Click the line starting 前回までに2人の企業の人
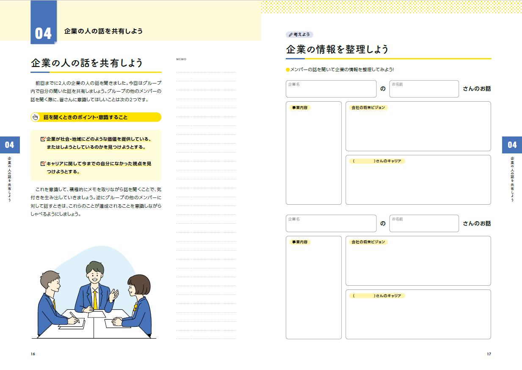 pyautogui.click(x=99, y=83)
